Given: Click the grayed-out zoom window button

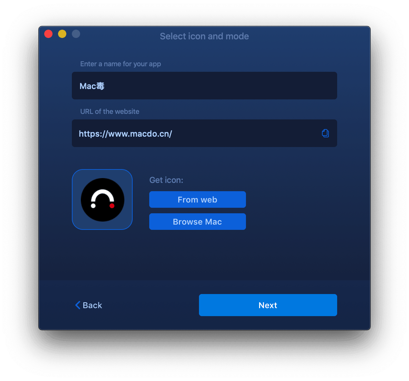Looking at the screenshot, I should (x=76, y=34).
